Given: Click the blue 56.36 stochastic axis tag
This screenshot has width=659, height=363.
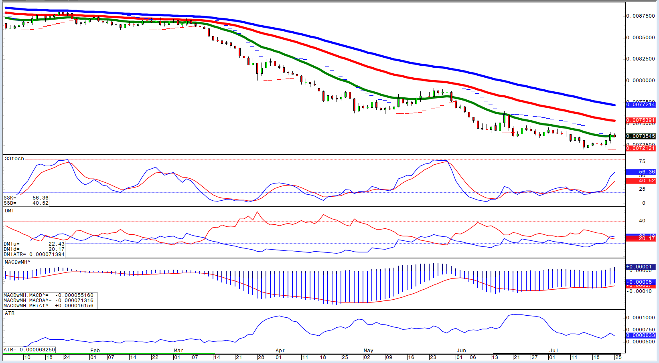Looking at the screenshot, I should [x=641, y=172].
